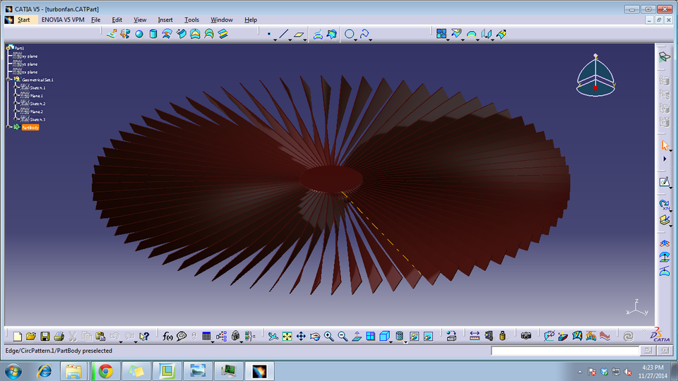Select the Line creation tool

284,34
